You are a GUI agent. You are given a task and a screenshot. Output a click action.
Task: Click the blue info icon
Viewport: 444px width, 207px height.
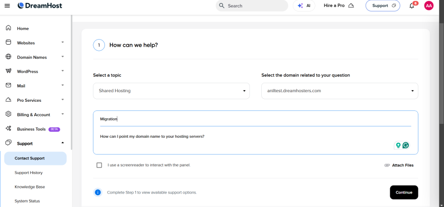tap(98, 192)
